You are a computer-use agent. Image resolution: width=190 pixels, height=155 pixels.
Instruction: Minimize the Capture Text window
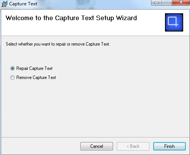tap(157, 3)
